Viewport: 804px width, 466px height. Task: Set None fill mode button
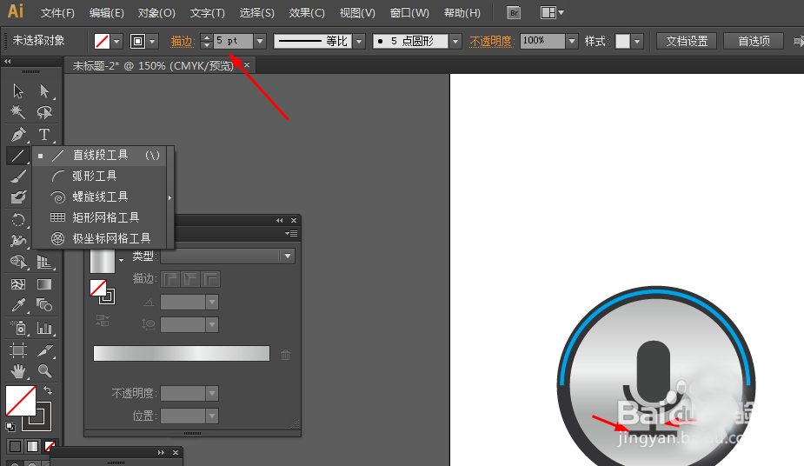point(50,447)
